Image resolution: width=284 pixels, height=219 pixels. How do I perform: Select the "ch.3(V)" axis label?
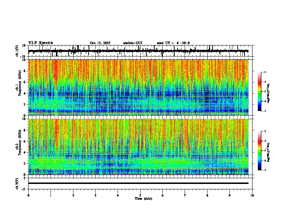point(17,184)
